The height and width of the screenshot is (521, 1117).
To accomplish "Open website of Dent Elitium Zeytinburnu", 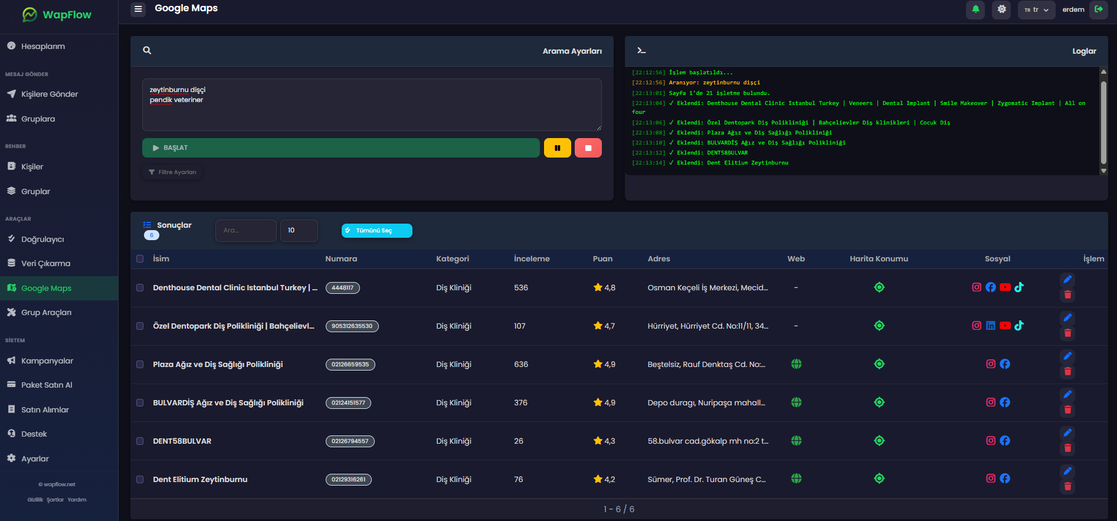I will coord(797,479).
